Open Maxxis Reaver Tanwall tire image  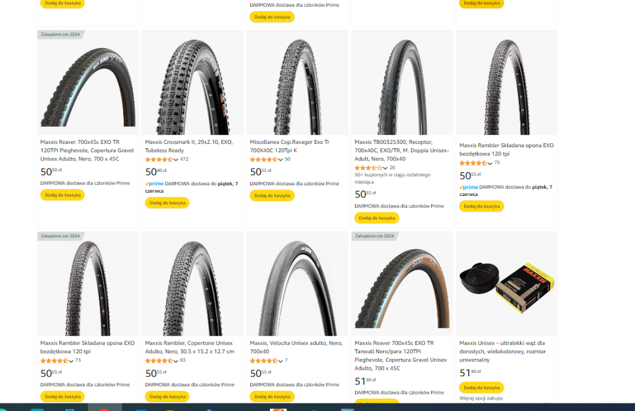coord(402,284)
